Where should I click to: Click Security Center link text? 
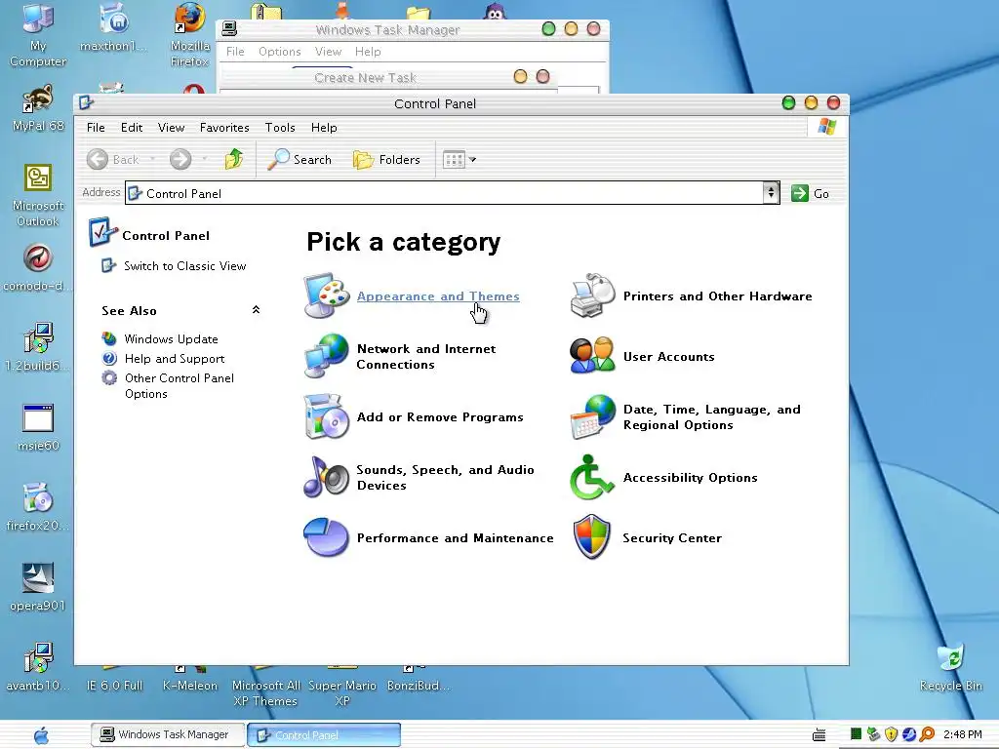[672, 538]
